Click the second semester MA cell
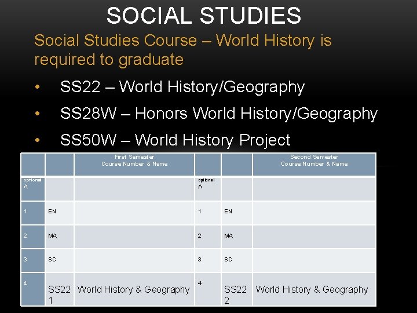 pyautogui.click(x=237, y=236)
